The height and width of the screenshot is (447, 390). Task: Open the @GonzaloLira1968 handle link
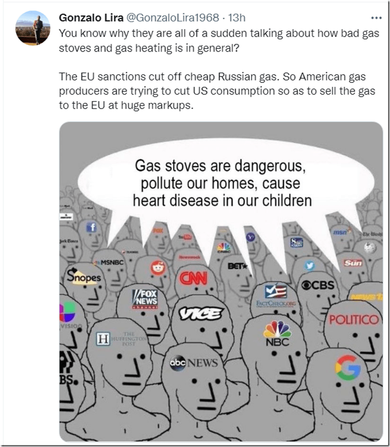pyautogui.click(x=172, y=18)
